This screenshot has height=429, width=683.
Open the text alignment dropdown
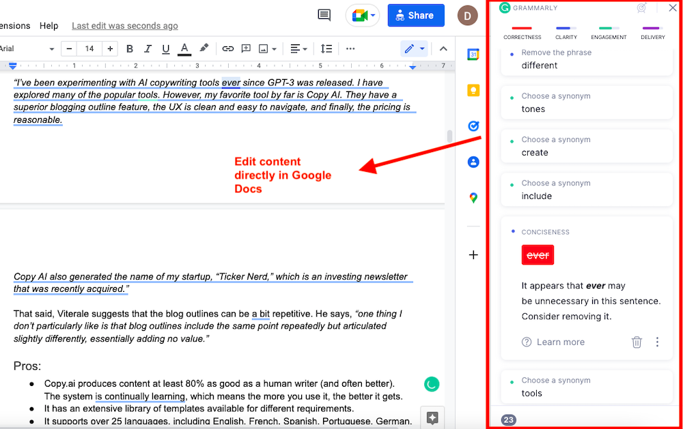[299, 48]
